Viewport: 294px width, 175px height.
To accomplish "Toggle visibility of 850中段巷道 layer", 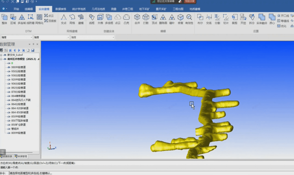I will point(9,116).
